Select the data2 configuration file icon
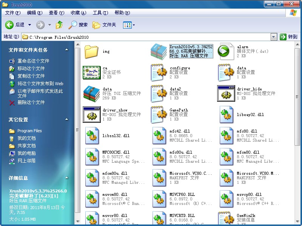302x226 pixels. [159, 93]
